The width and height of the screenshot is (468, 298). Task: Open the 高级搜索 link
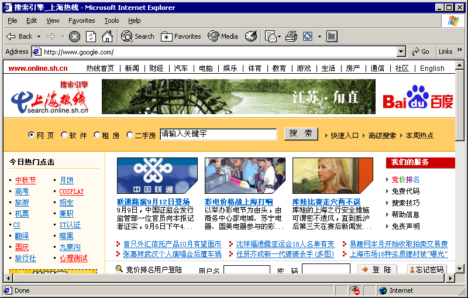pyautogui.click(x=382, y=136)
